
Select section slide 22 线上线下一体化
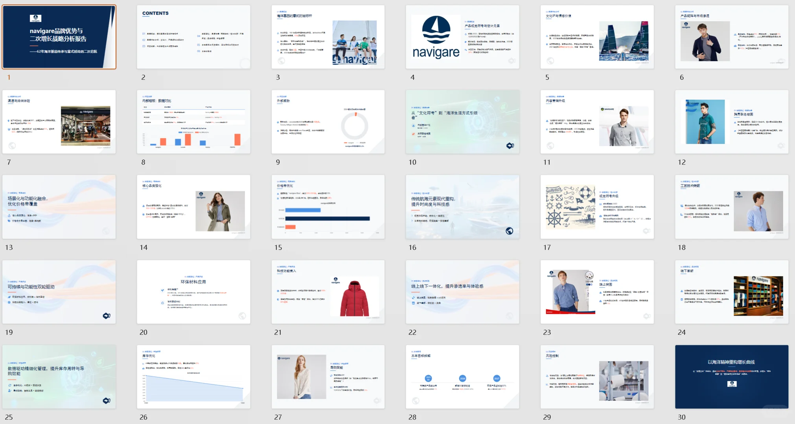tap(462, 292)
